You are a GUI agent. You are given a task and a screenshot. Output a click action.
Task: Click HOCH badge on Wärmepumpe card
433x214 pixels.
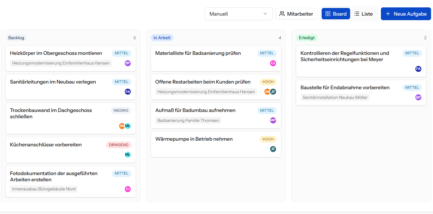268,139
